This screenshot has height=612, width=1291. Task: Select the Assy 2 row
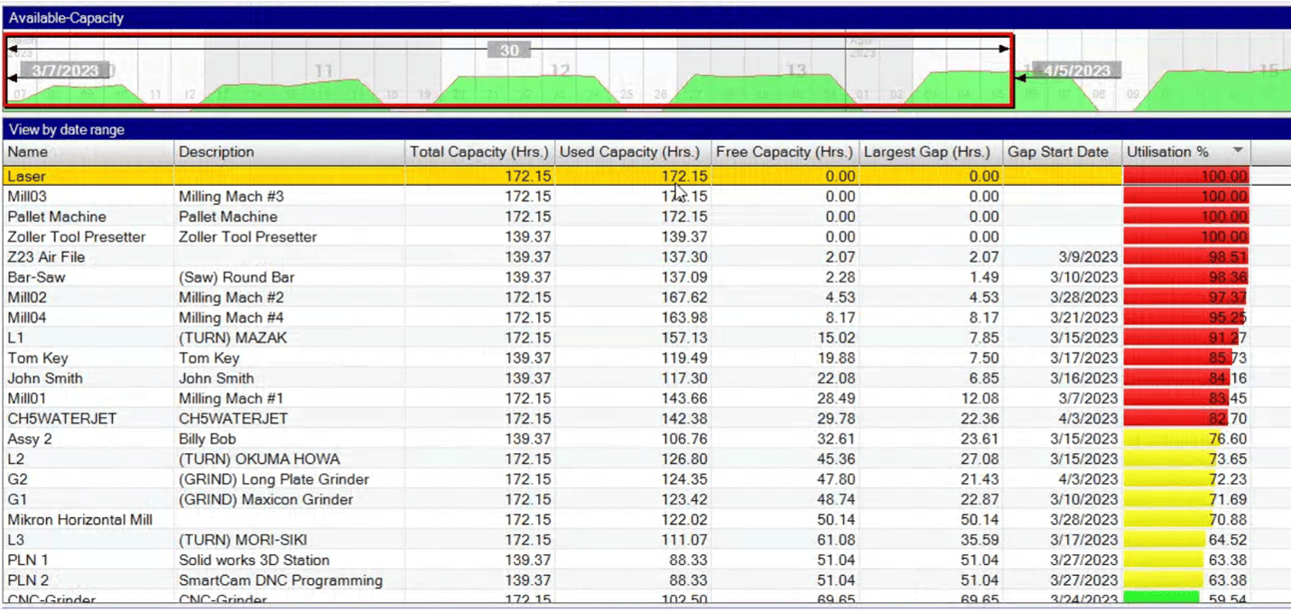coord(645,439)
